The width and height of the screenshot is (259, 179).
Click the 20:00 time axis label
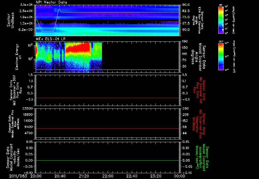click(36, 176)
